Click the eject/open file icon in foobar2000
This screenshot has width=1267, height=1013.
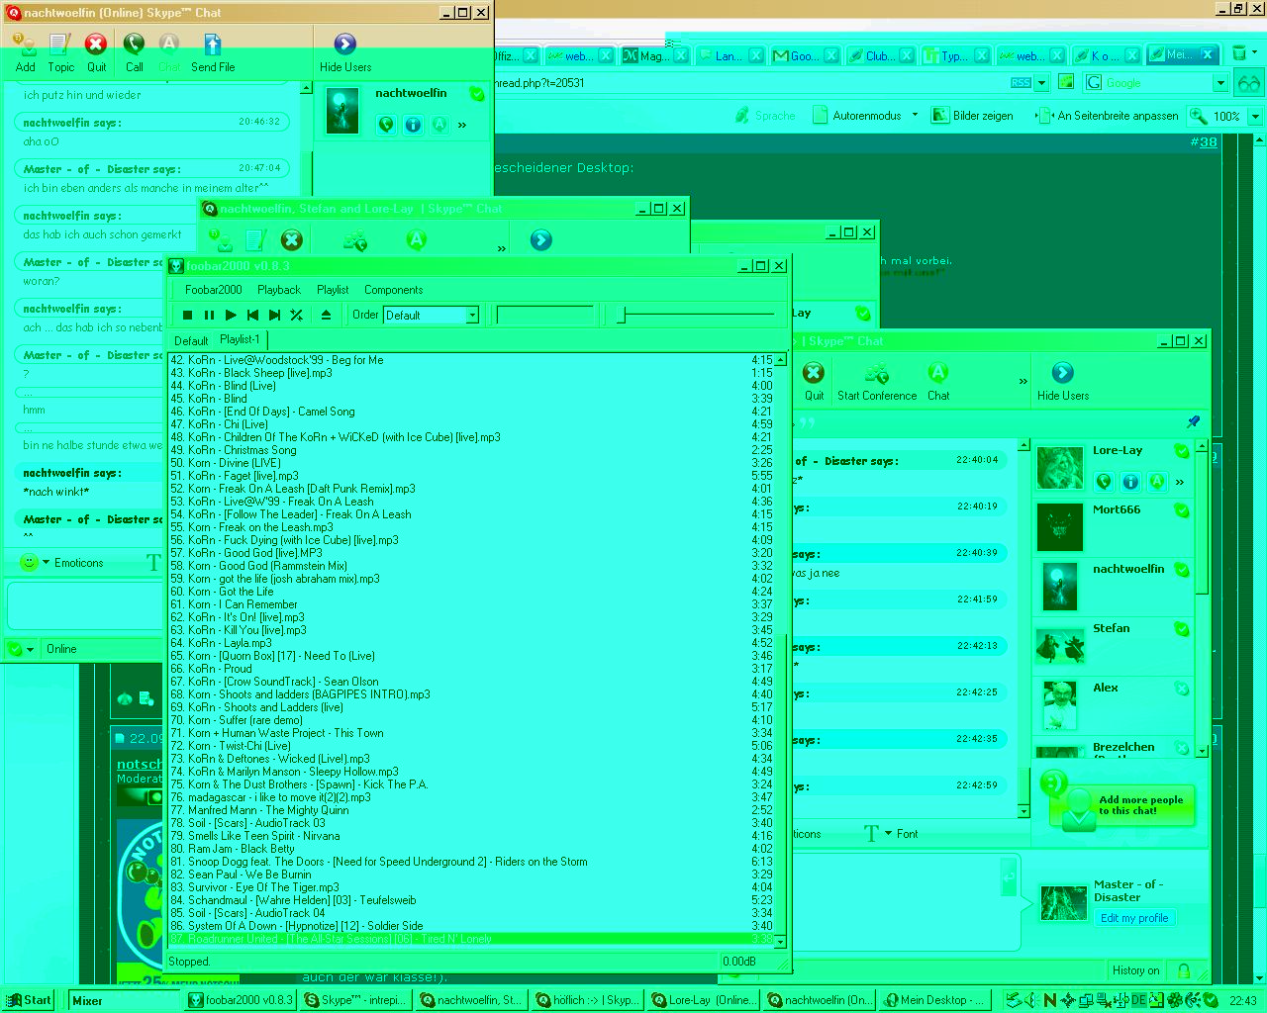coord(326,315)
